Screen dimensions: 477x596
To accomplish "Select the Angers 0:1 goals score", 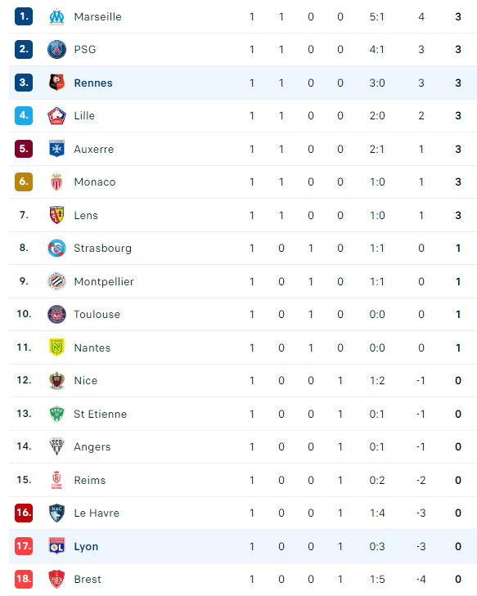I will 377,446.
